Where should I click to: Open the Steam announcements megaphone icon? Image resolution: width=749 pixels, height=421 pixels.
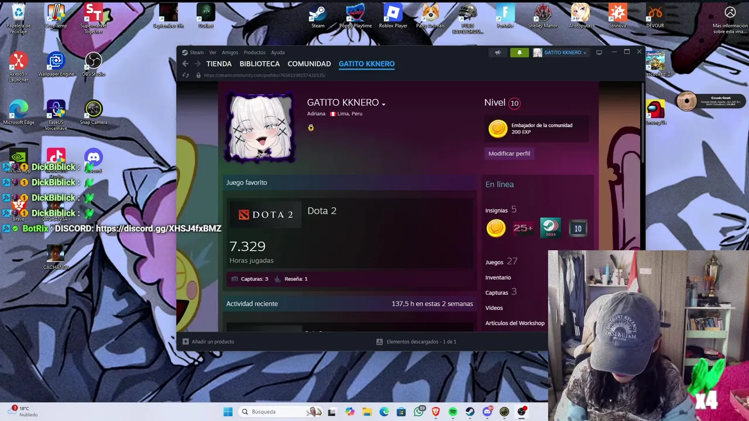tap(498, 53)
